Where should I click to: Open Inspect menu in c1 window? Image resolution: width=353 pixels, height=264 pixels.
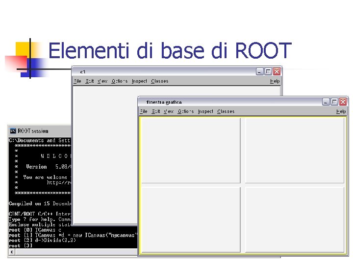click(x=139, y=81)
